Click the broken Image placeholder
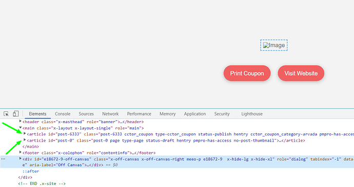Viewport: 354px width, 187px height. pos(274,45)
